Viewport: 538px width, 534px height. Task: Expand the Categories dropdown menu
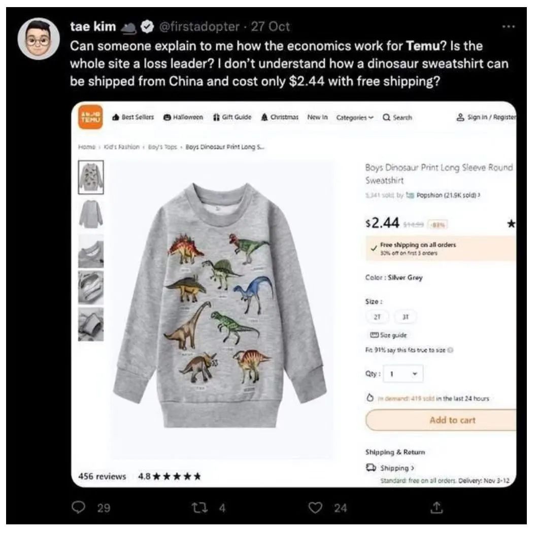click(x=355, y=117)
